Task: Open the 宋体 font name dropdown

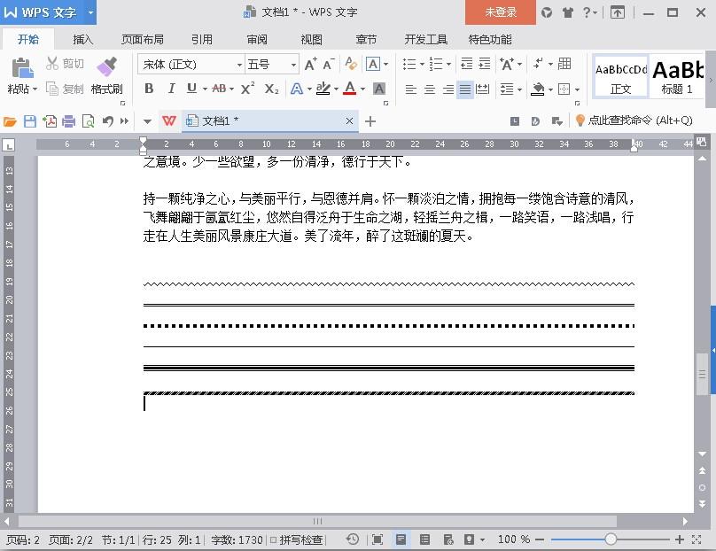Action: click(191, 65)
